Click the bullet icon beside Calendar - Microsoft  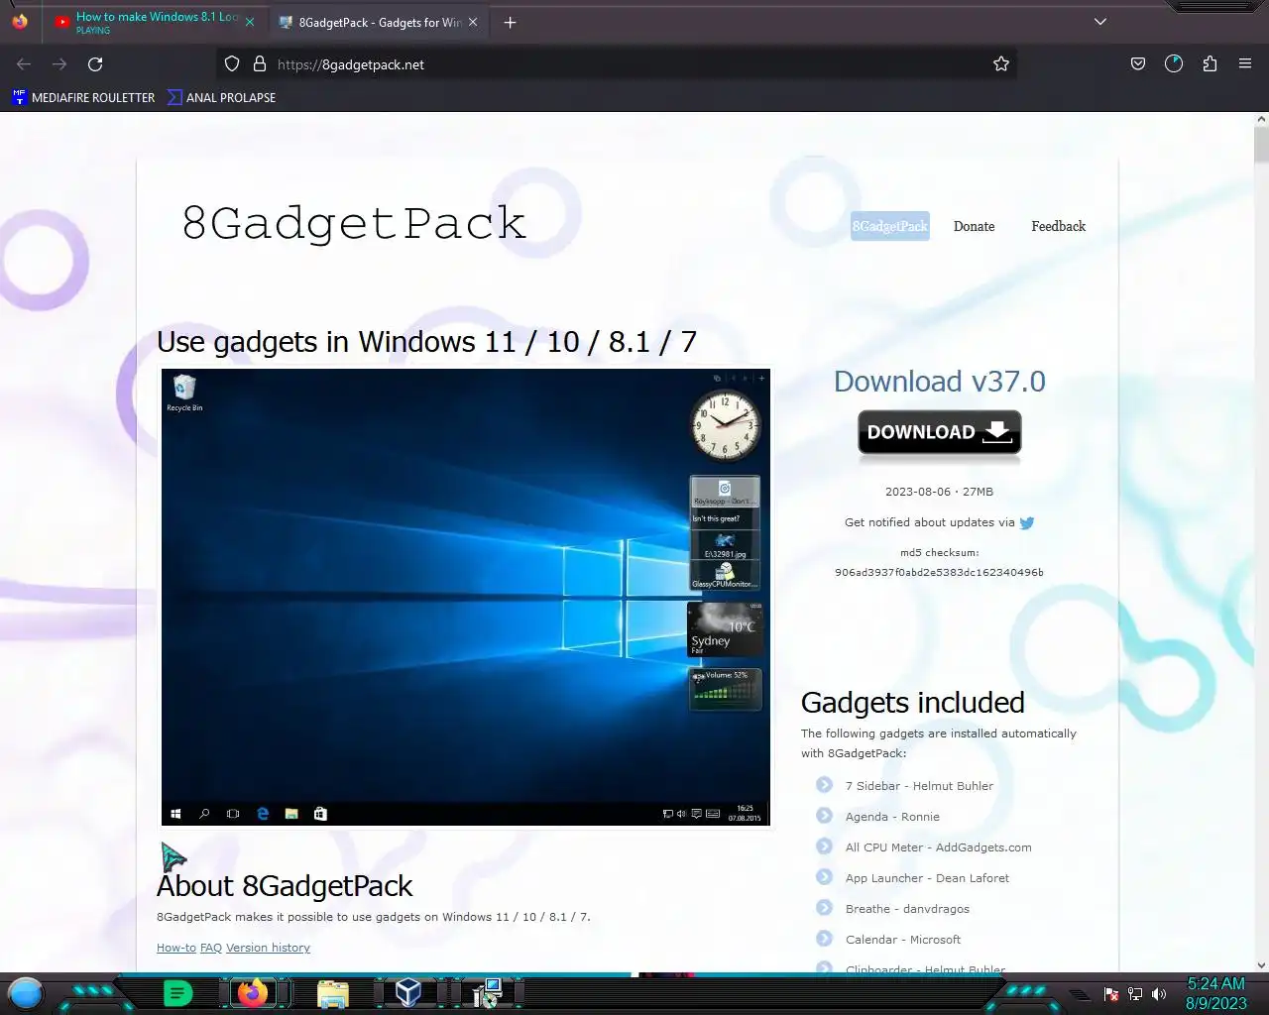pos(824,939)
